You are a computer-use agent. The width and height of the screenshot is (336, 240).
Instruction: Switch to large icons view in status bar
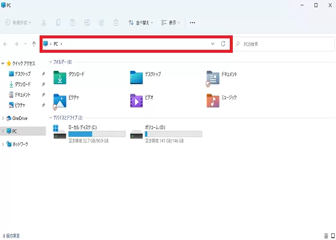click(333, 236)
